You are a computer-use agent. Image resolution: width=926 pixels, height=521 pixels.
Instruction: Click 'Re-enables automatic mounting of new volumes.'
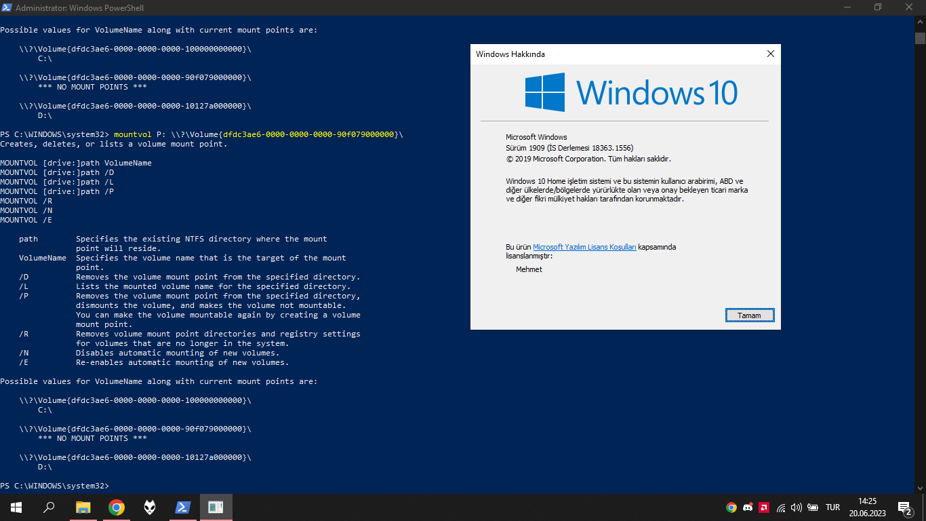pyautogui.click(x=182, y=362)
